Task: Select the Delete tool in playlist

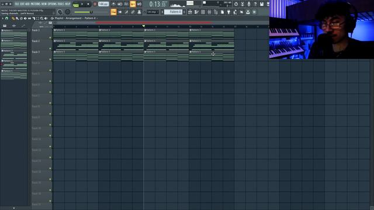Action: 21,18
